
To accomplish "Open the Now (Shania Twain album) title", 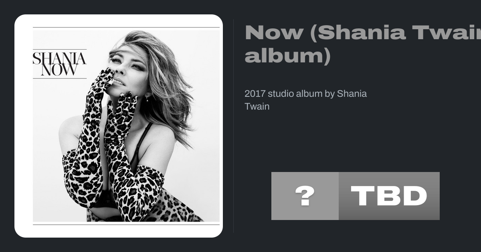I will click(363, 44).
